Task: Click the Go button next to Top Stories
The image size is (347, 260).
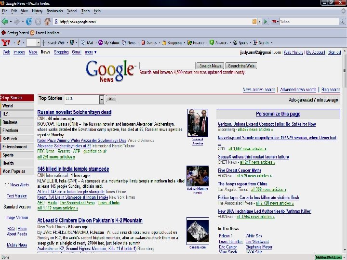Action: (111, 99)
